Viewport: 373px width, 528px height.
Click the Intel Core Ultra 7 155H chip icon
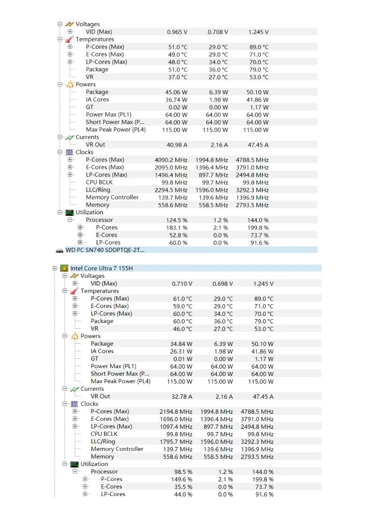coord(64,268)
